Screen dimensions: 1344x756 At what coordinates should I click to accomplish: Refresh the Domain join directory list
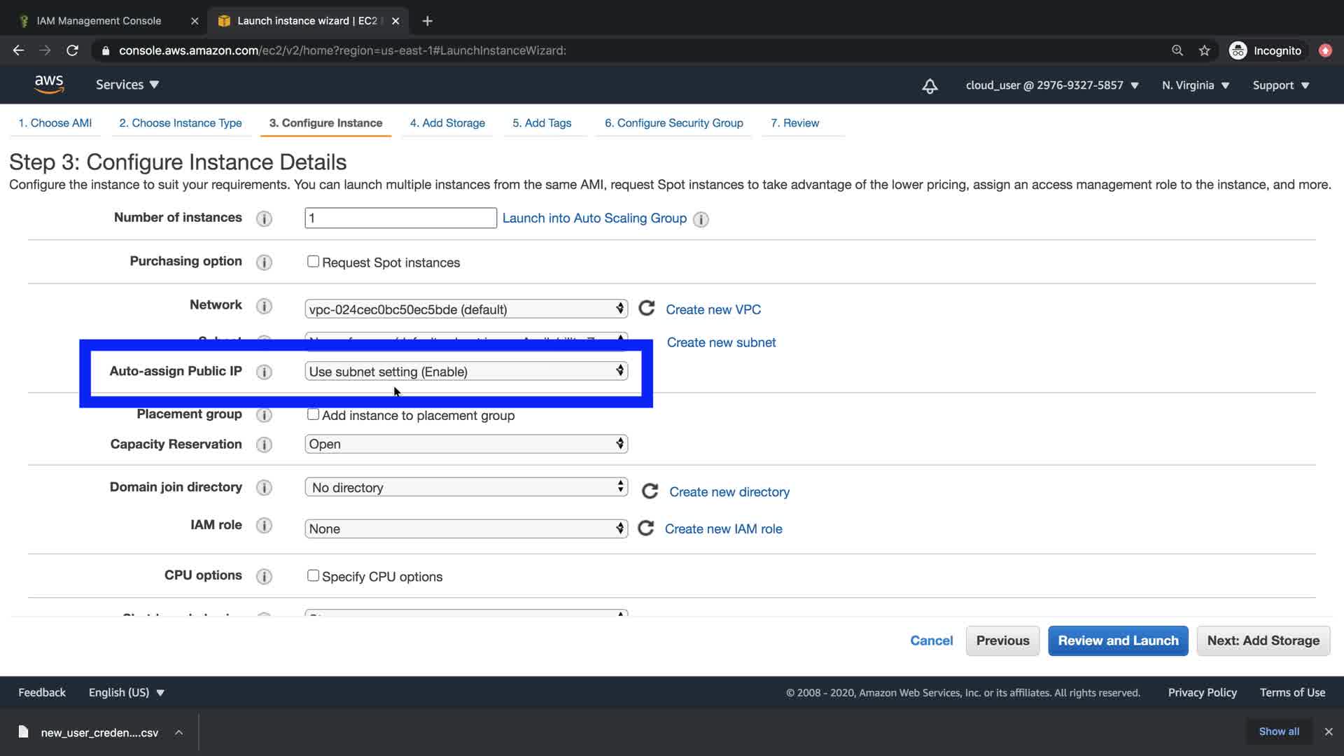coord(650,491)
